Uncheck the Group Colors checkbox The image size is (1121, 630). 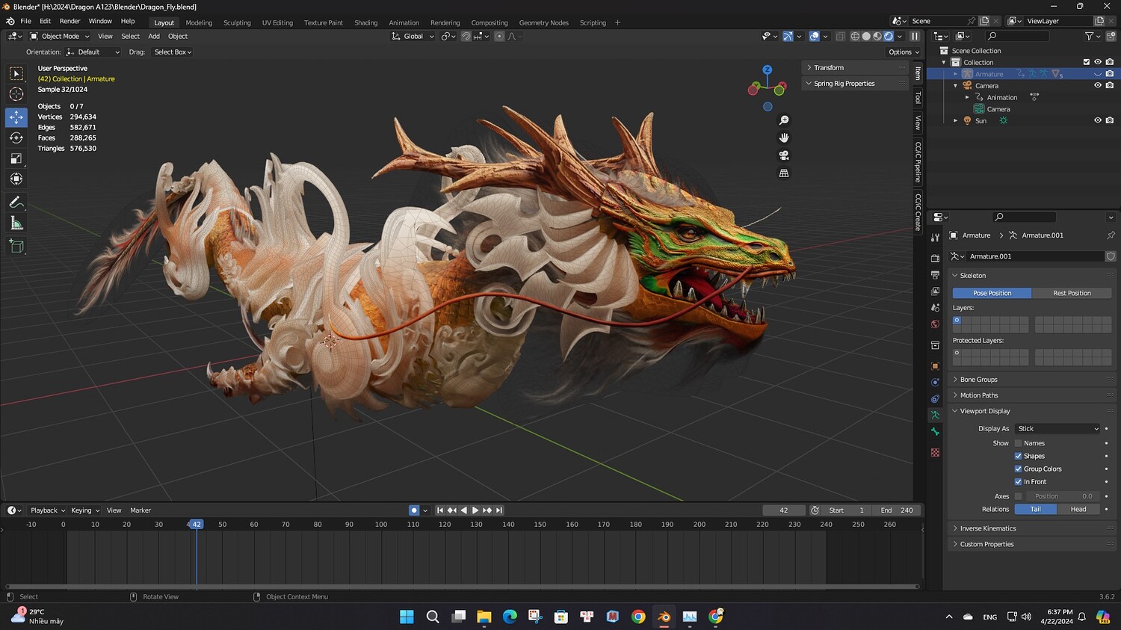tap(1018, 469)
